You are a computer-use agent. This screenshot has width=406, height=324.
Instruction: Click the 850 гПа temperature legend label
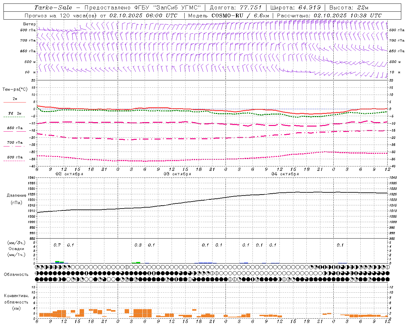coord(15,128)
